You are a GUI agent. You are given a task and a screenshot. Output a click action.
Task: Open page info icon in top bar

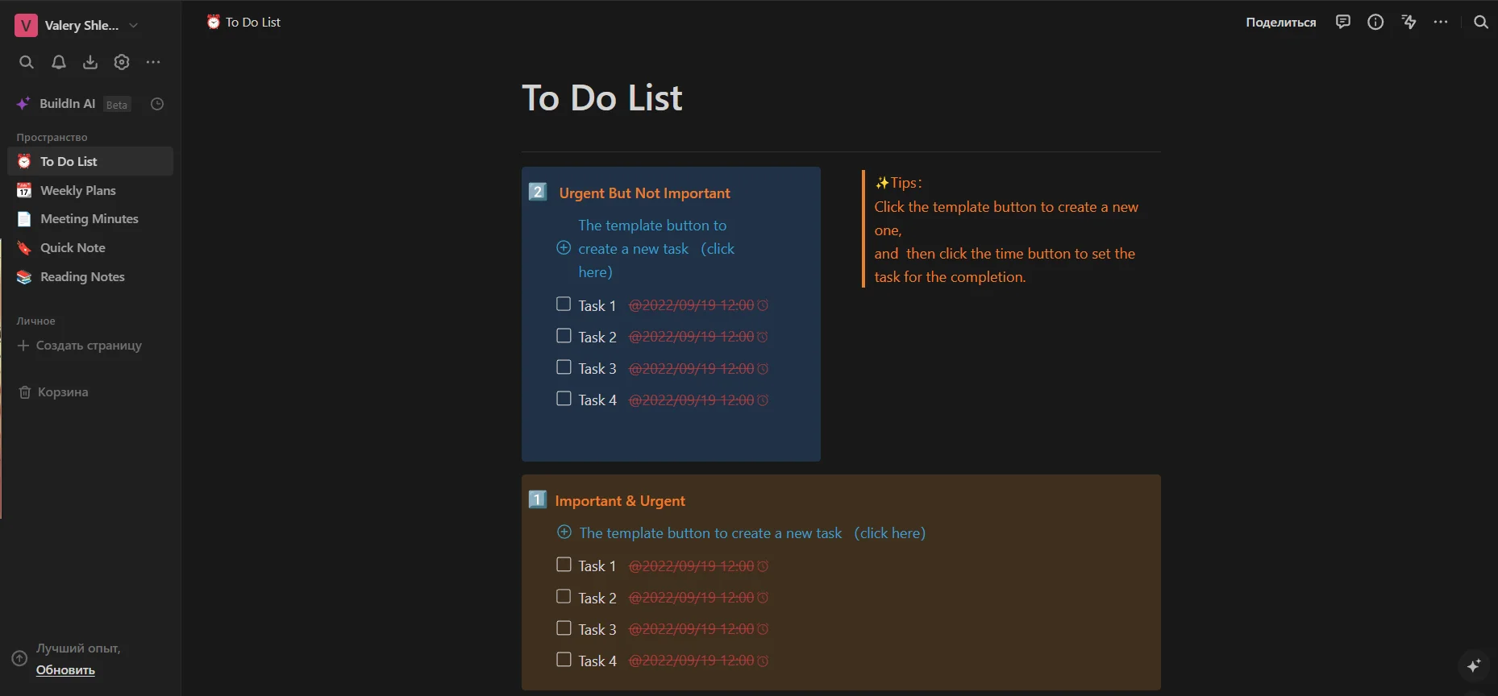1375,22
